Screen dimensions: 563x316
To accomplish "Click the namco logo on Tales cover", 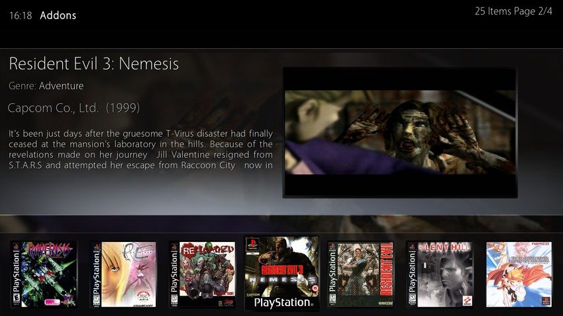I will (x=541, y=244).
